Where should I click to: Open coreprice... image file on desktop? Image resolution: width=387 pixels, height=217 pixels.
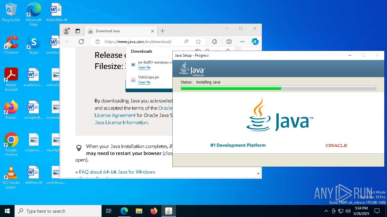[x=34, y=143]
